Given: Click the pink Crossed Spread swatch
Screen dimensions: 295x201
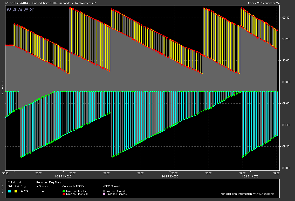Looking at the screenshot, I should (104, 194).
